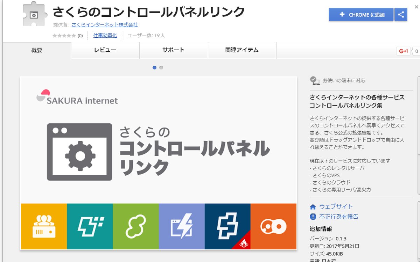This screenshot has width=420, height=262.
Task: Add extension with CHROME に追加 button
Action: (361, 15)
